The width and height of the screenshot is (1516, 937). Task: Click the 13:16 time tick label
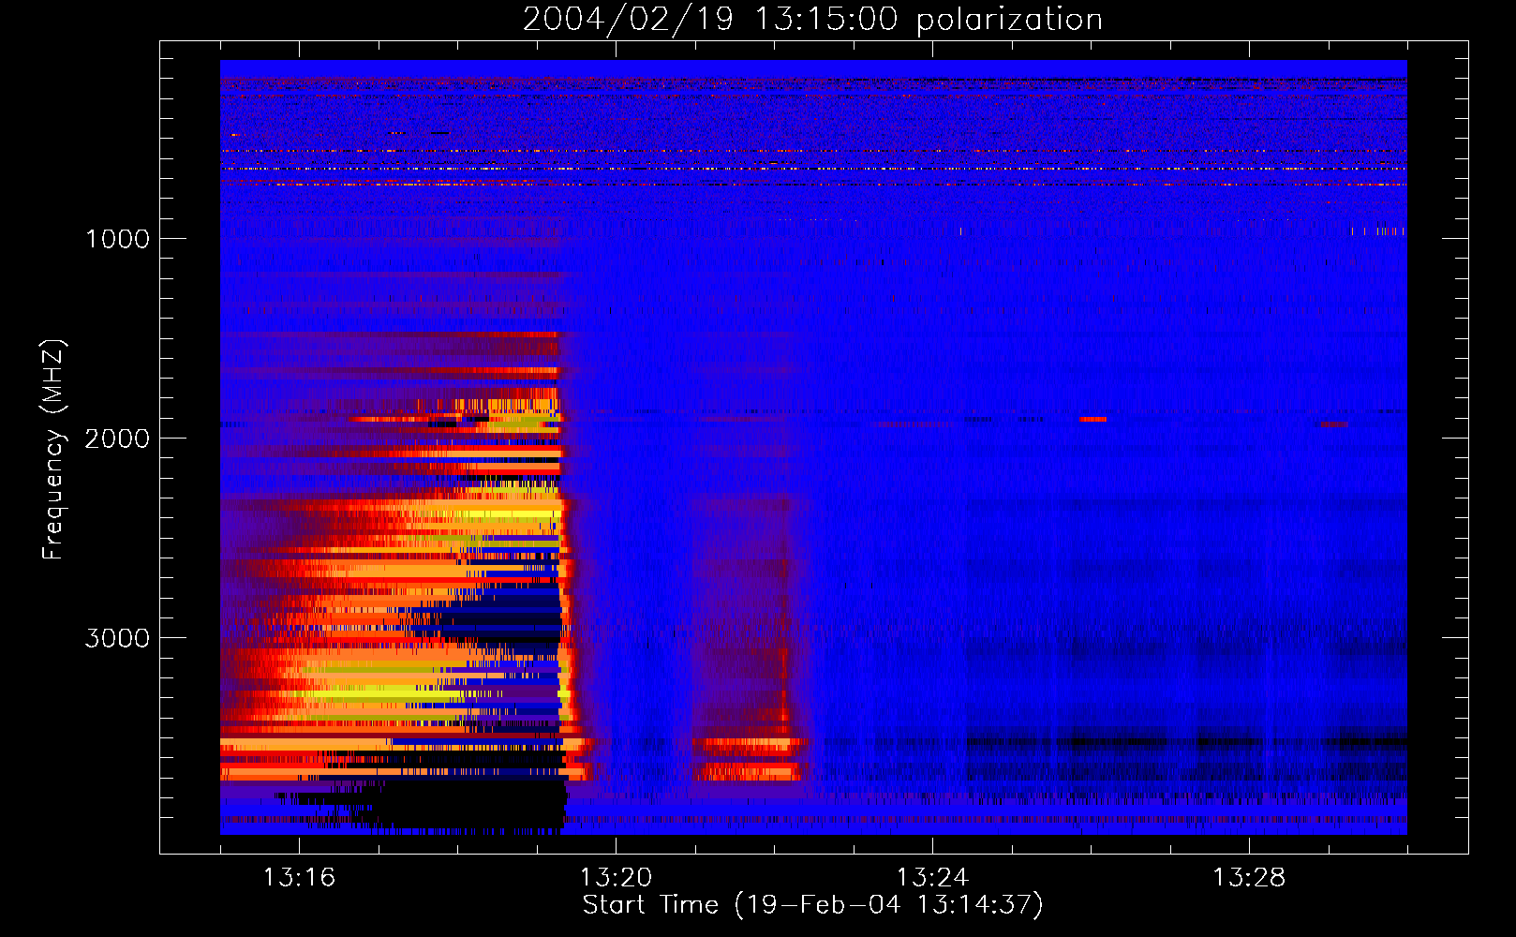[x=299, y=877]
